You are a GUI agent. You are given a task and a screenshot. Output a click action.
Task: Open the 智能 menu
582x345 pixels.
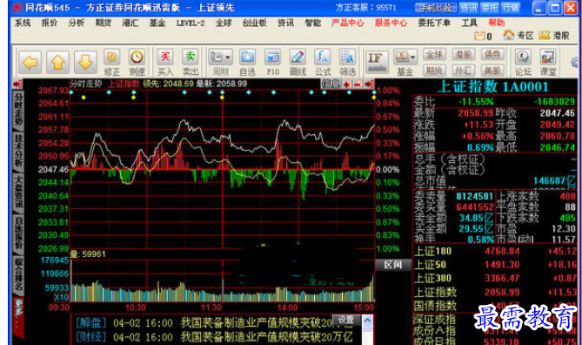click(x=312, y=23)
